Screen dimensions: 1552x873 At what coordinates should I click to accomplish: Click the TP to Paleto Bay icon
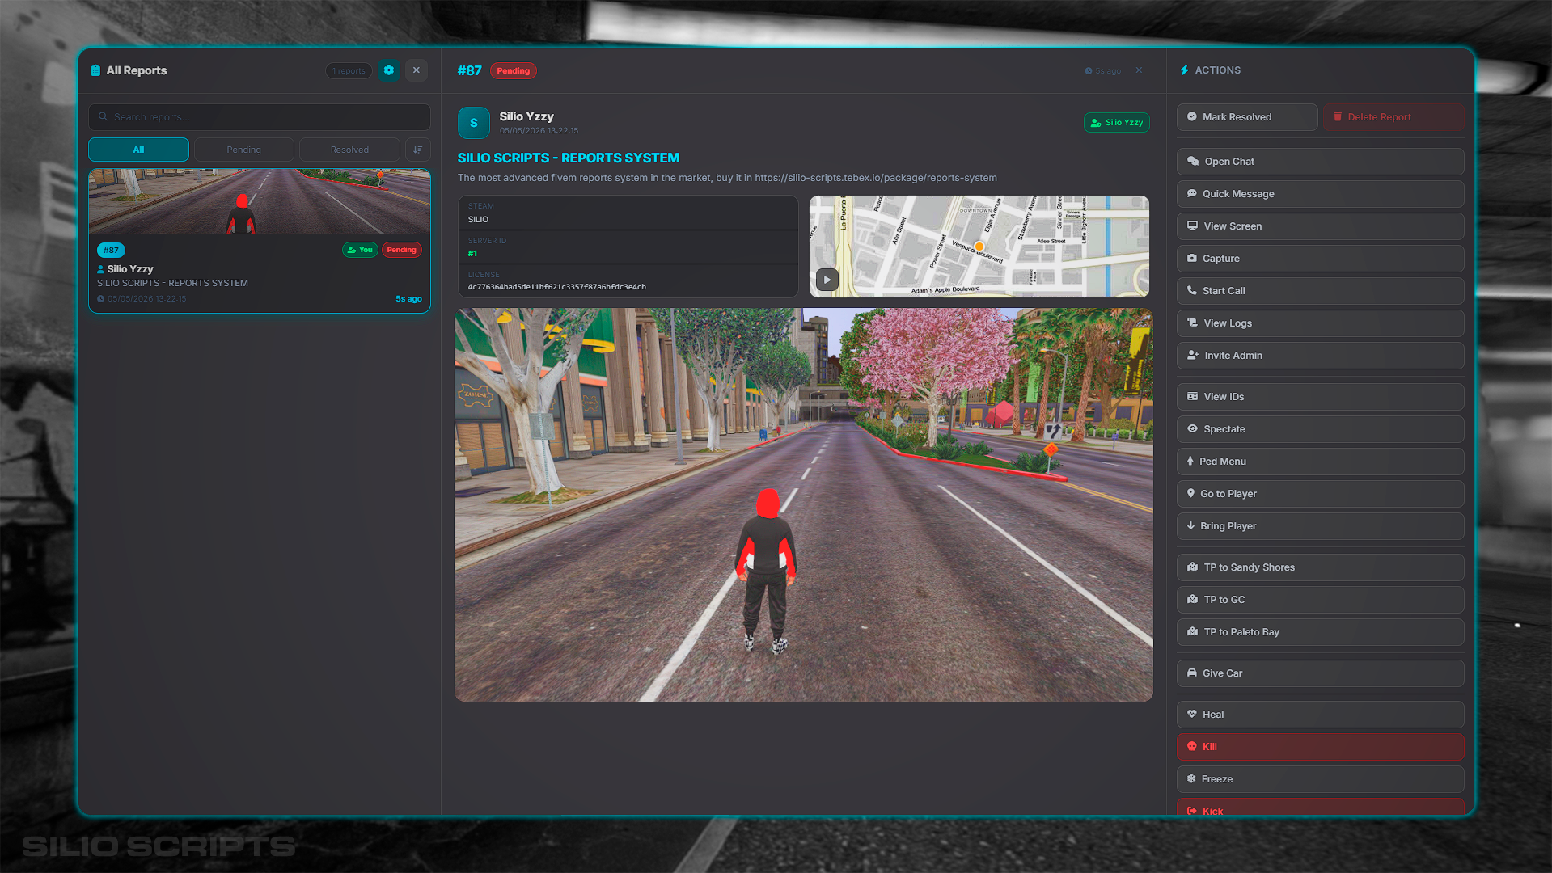tap(1192, 632)
